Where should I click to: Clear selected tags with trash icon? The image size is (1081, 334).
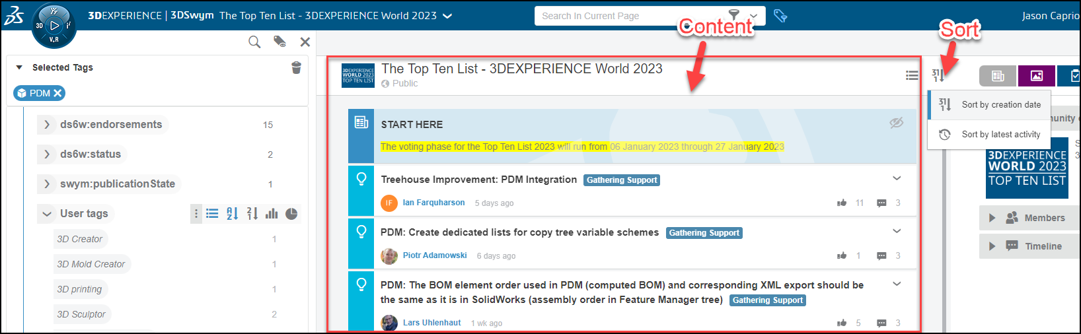(x=296, y=67)
